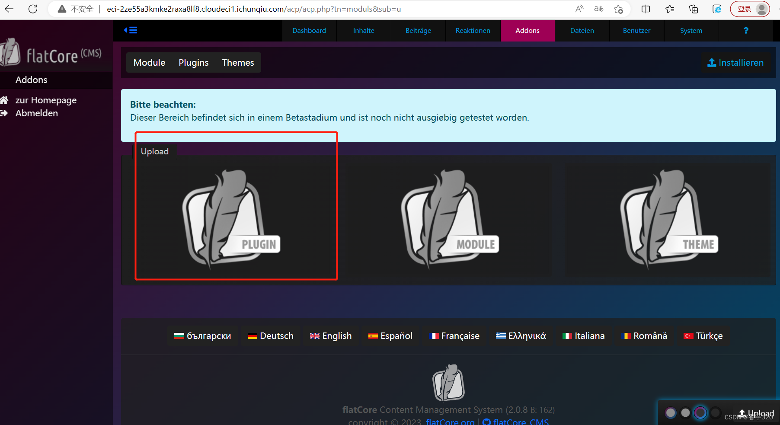Switch language to Ελληνικά
780x425 pixels.
click(x=521, y=336)
